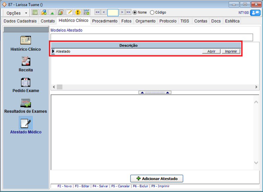Viewport: 263px width, 192px height.
Task: Switch to the Procedimento tab
Action: click(105, 21)
